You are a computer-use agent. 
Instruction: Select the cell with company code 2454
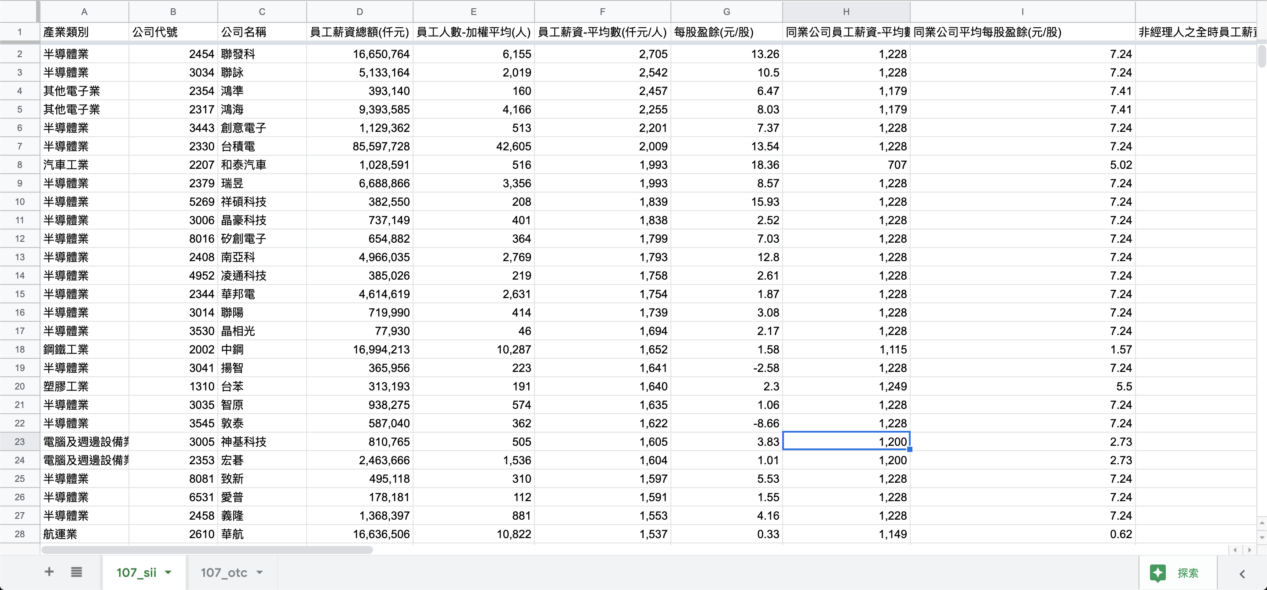click(173, 54)
